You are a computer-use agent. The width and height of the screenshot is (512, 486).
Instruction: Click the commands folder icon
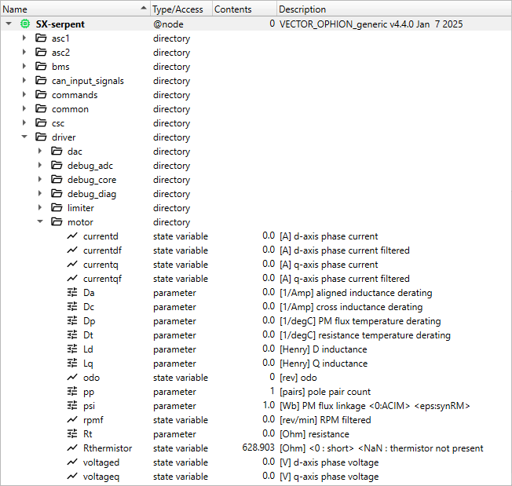click(41, 95)
